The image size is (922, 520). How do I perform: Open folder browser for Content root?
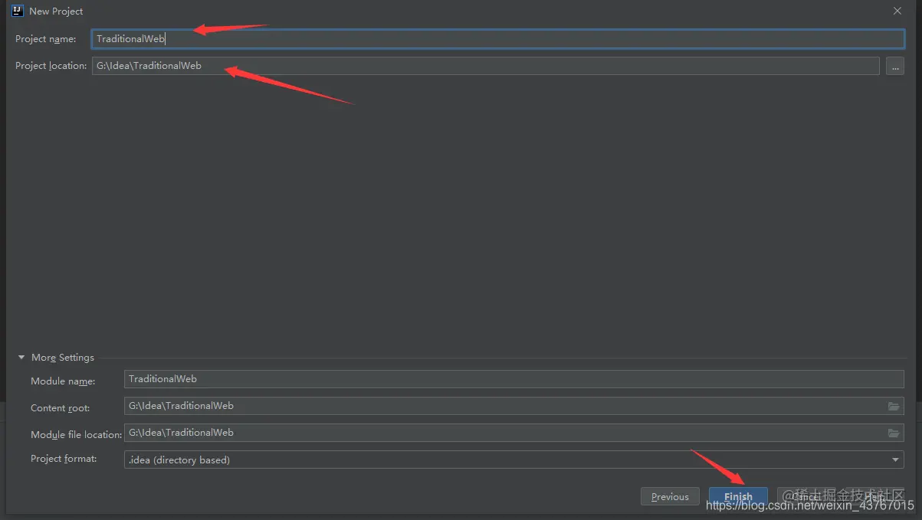click(x=894, y=406)
